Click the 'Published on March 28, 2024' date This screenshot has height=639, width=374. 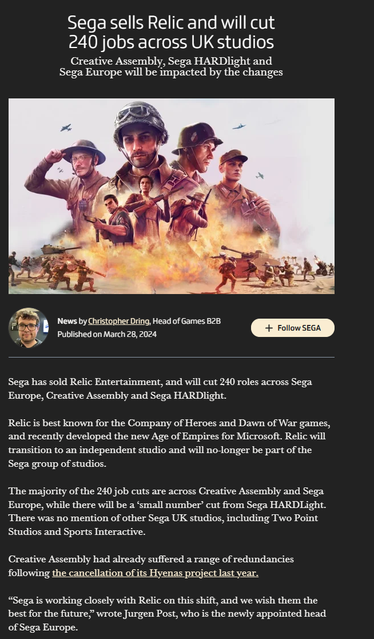[x=107, y=334]
